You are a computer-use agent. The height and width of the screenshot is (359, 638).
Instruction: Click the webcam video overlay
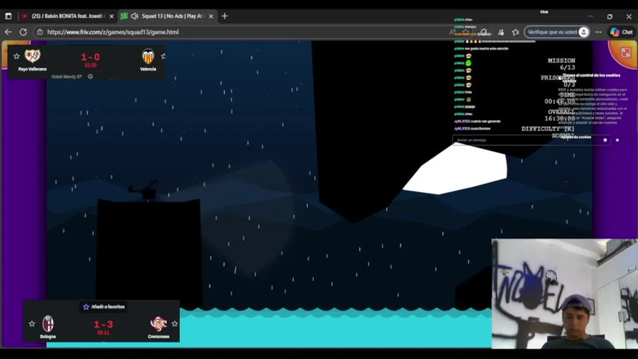point(564,294)
